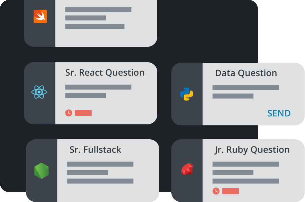Click clock icon in Jr. Ruby Question card
This screenshot has height=202, width=305.
coord(216,191)
